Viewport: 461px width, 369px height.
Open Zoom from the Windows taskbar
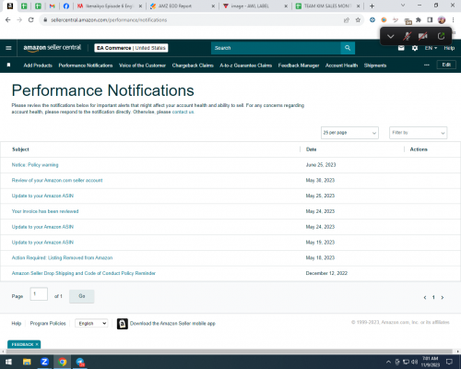(44, 362)
